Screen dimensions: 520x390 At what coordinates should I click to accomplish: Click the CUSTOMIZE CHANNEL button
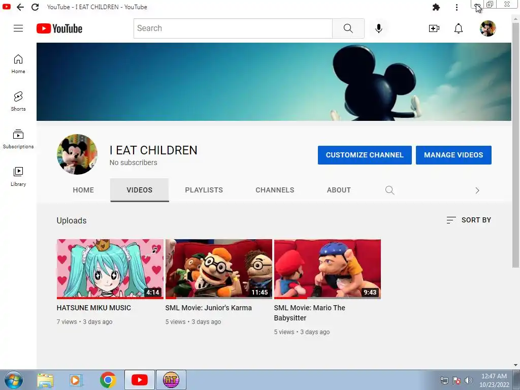point(365,155)
